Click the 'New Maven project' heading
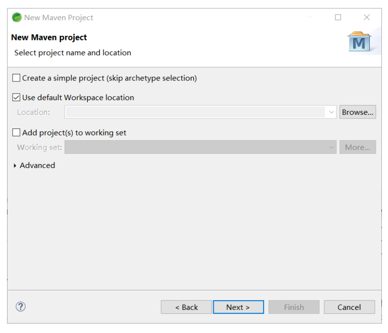Screen dimensions: 388x333 pyautogui.click(x=49, y=38)
